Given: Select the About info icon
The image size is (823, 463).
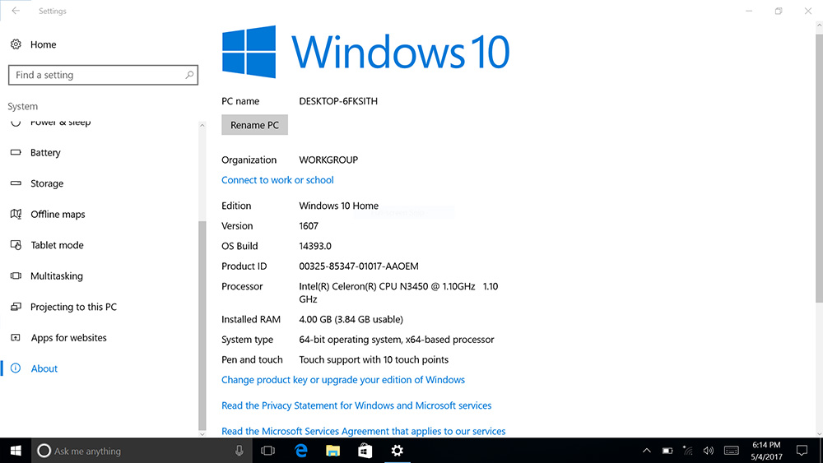Looking at the screenshot, I should coord(16,368).
